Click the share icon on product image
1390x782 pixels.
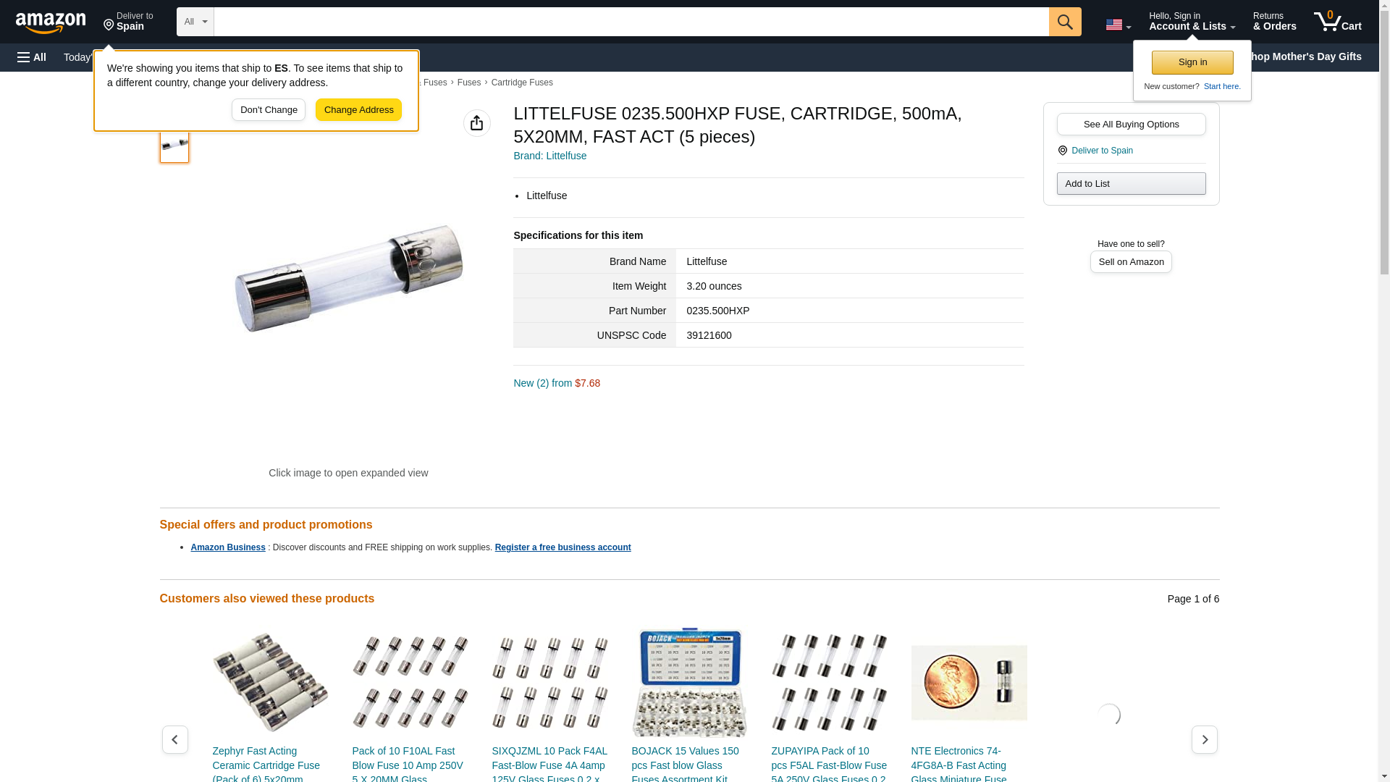pos(476,123)
